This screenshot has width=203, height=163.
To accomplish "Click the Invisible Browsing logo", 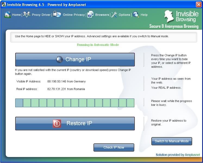I will (x=181, y=17).
